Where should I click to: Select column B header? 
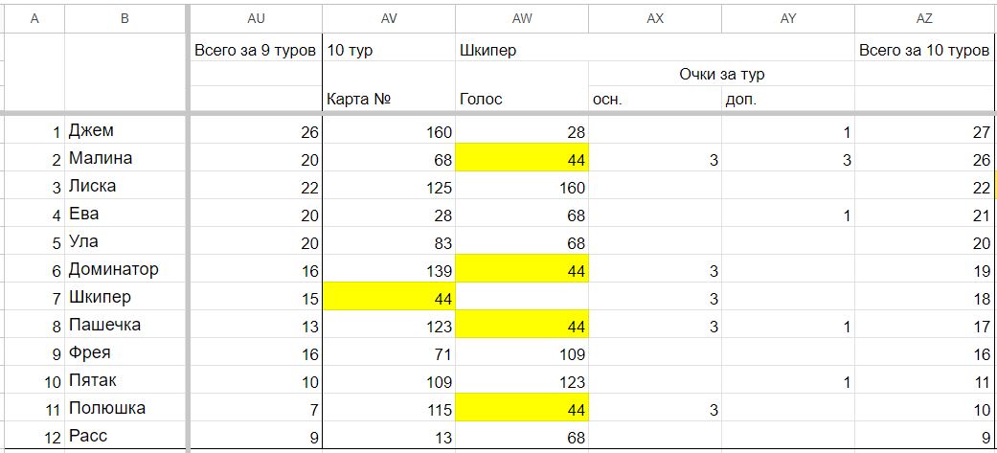coord(125,19)
